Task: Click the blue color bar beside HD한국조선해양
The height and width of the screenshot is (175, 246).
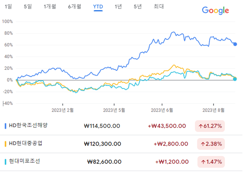Action: [5, 126]
